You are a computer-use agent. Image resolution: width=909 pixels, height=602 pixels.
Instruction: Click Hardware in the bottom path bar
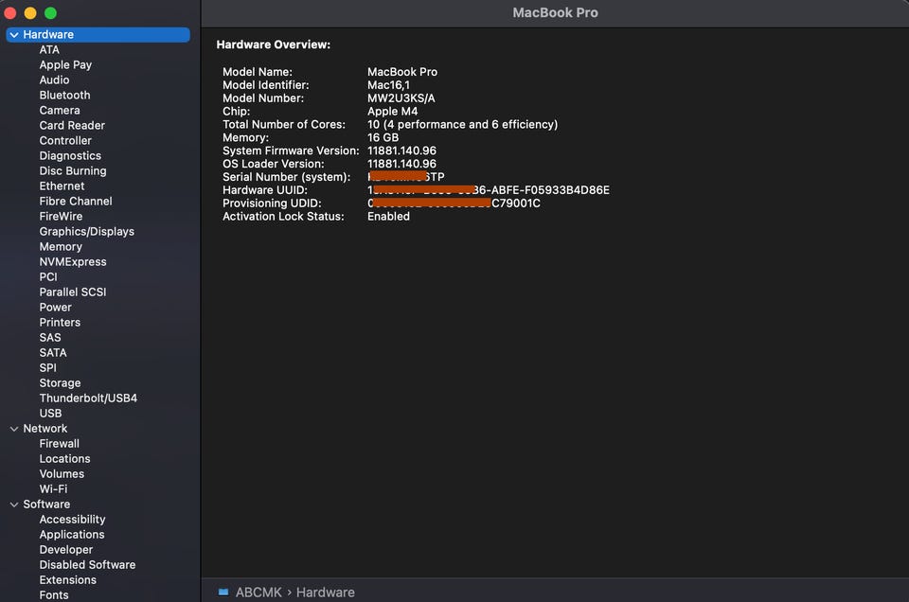click(325, 593)
